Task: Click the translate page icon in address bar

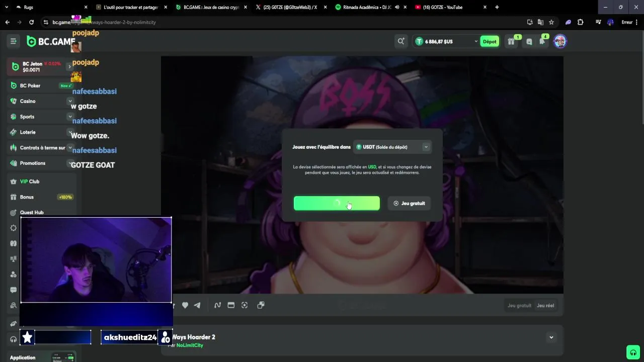Action: click(540, 22)
